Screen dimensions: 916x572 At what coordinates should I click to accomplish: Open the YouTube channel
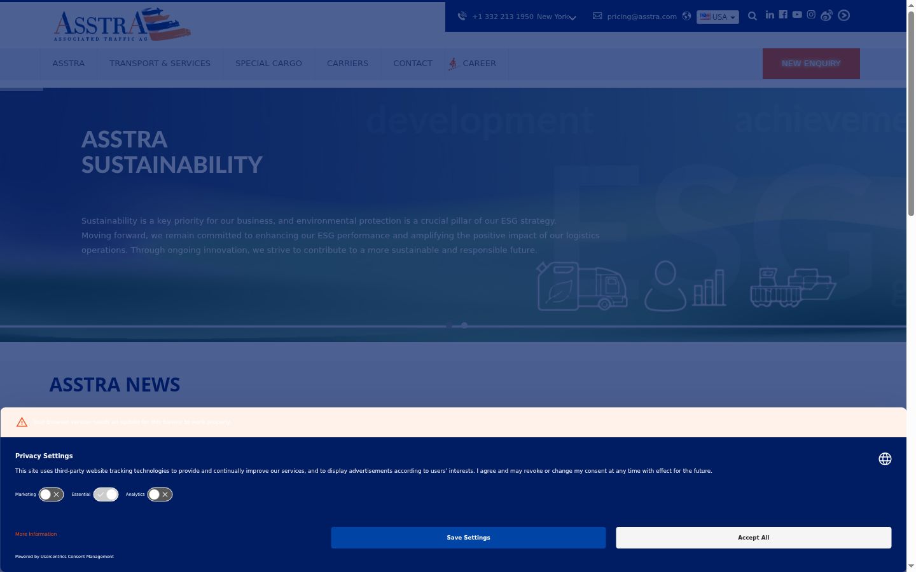(797, 15)
